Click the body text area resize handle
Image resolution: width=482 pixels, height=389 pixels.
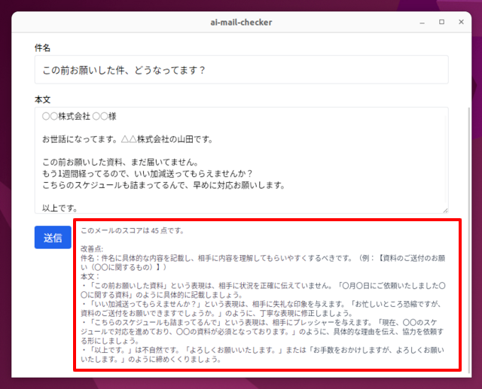pos(445,210)
